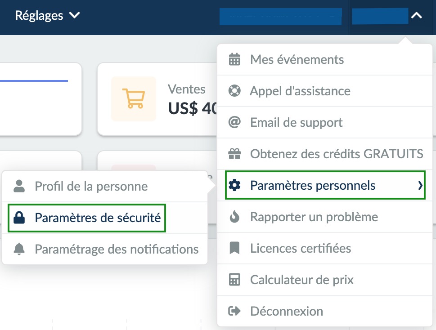
Task: Click the gift icon for free credits
Action: pyautogui.click(x=234, y=154)
